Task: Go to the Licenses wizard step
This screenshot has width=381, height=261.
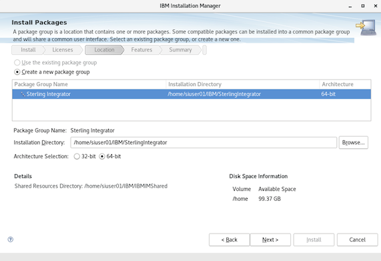Action: tap(63, 50)
